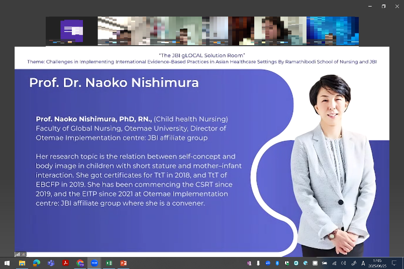
Task: Toggle the IME input mode 'A' indicator
Action: [x=363, y=263]
